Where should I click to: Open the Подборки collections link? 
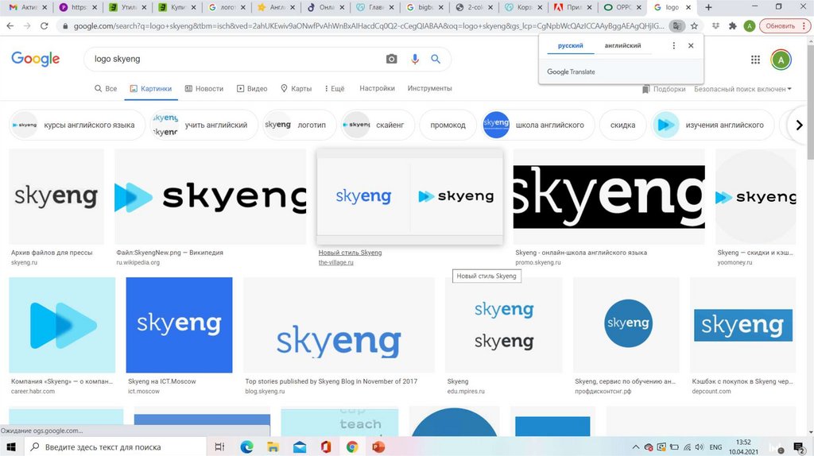664,89
